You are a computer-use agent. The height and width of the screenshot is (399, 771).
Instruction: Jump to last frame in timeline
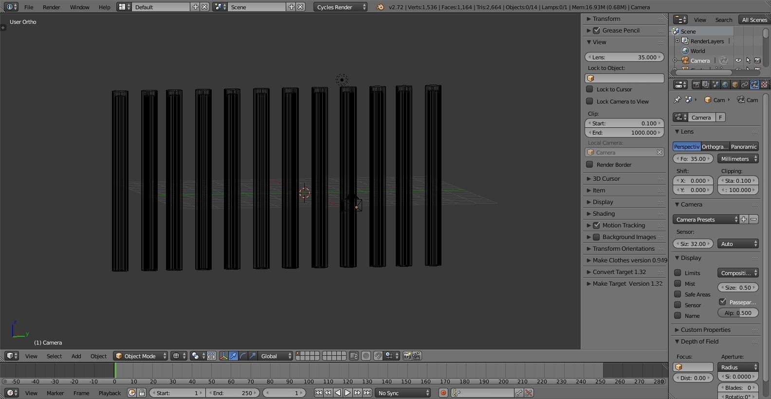coord(367,393)
